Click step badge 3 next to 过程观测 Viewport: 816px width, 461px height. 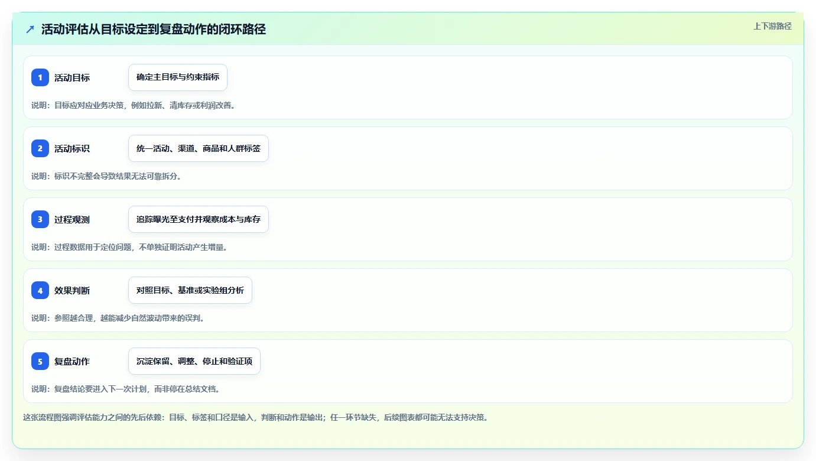pyautogui.click(x=40, y=219)
